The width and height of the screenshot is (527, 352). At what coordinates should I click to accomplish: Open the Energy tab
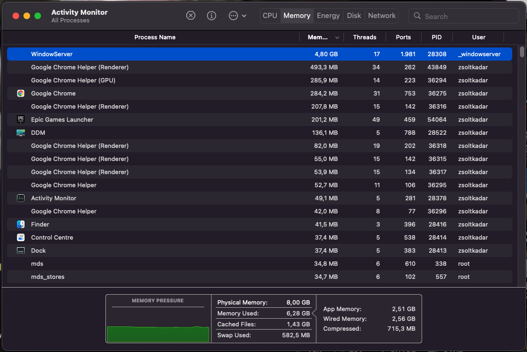pos(328,16)
